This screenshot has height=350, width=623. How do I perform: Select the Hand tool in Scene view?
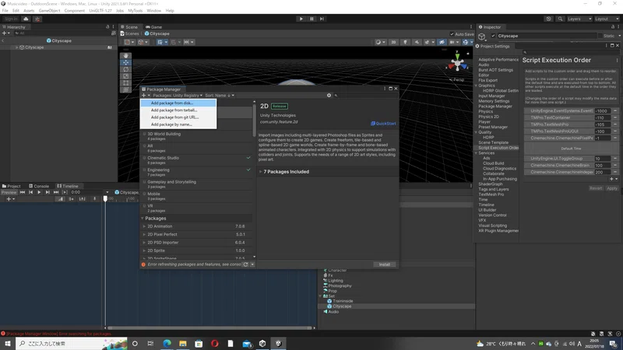[x=125, y=56]
